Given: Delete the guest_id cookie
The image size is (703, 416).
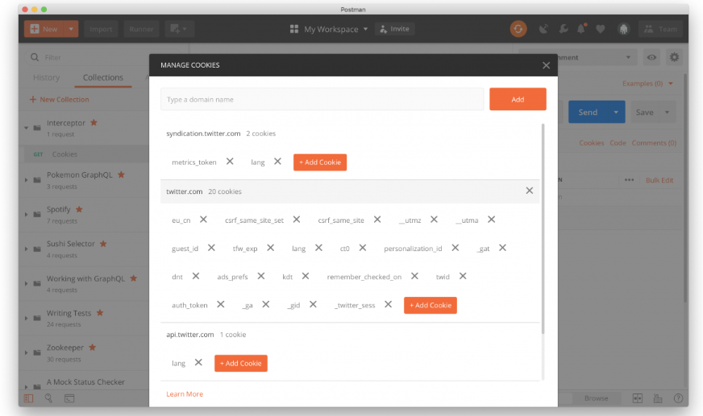Looking at the screenshot, I should point(211,248).
